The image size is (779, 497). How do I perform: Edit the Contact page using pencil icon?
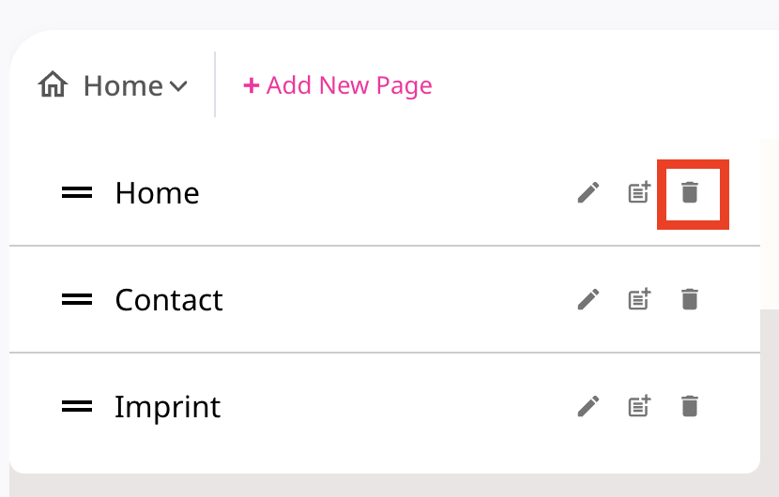coord(588,299)
